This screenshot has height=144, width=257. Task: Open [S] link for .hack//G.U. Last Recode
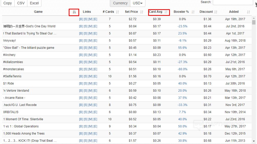click(86, 105)
